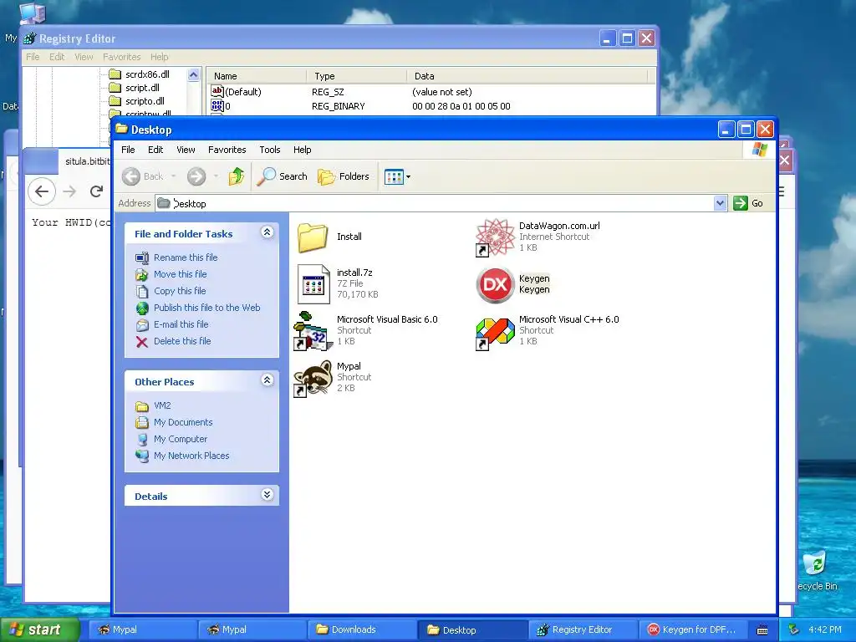
Task: Select the Mypal raccoon shortcut icon
Action: pos(313,378)
